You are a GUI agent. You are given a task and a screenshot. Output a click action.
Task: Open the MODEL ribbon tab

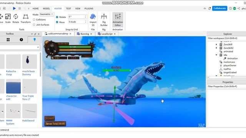pos(47,8)
